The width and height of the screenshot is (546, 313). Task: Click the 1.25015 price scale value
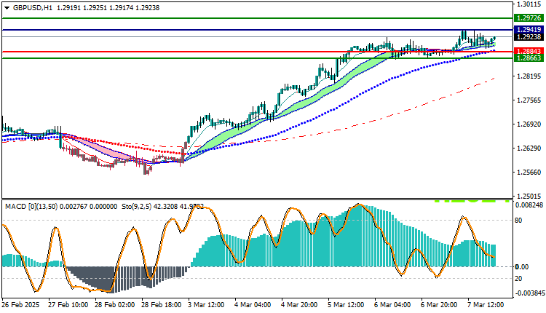529,197
